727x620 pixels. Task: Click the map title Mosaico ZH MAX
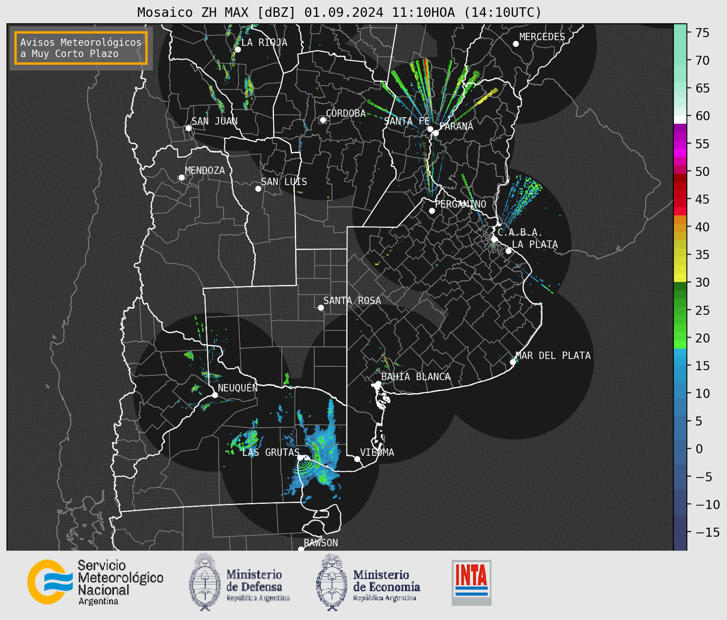click(339, 13)
